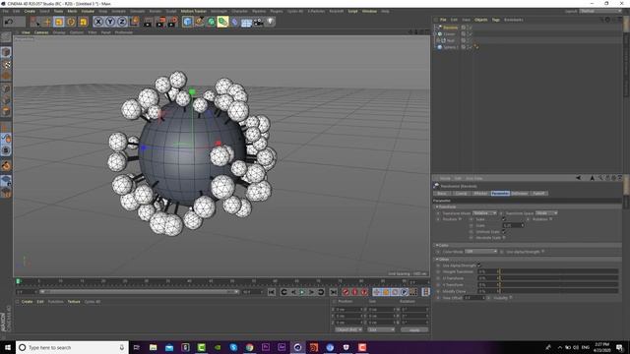Select the Scale tool in top toolbar
This screenshot has width=630, height=354.
click(59, 22)
